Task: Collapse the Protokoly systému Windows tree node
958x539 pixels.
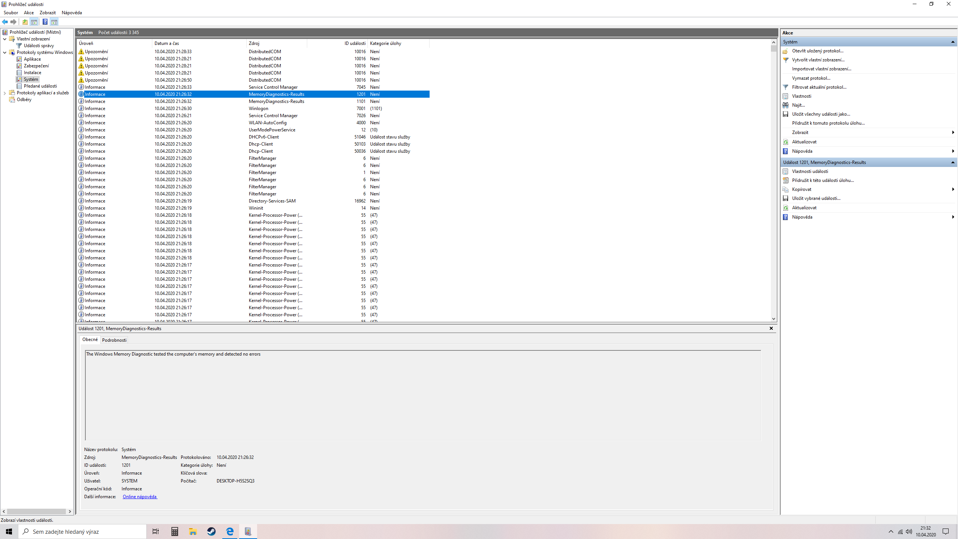Action: pos(5,52)
